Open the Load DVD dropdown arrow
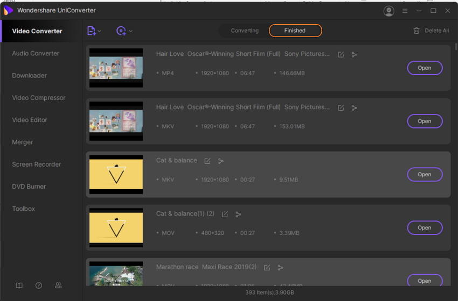 (x=131, y=31)
